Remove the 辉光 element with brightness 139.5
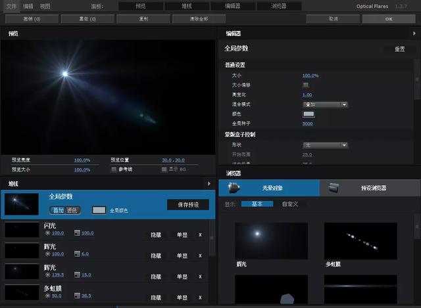This screenshot has width=421, height=308. 200,276
